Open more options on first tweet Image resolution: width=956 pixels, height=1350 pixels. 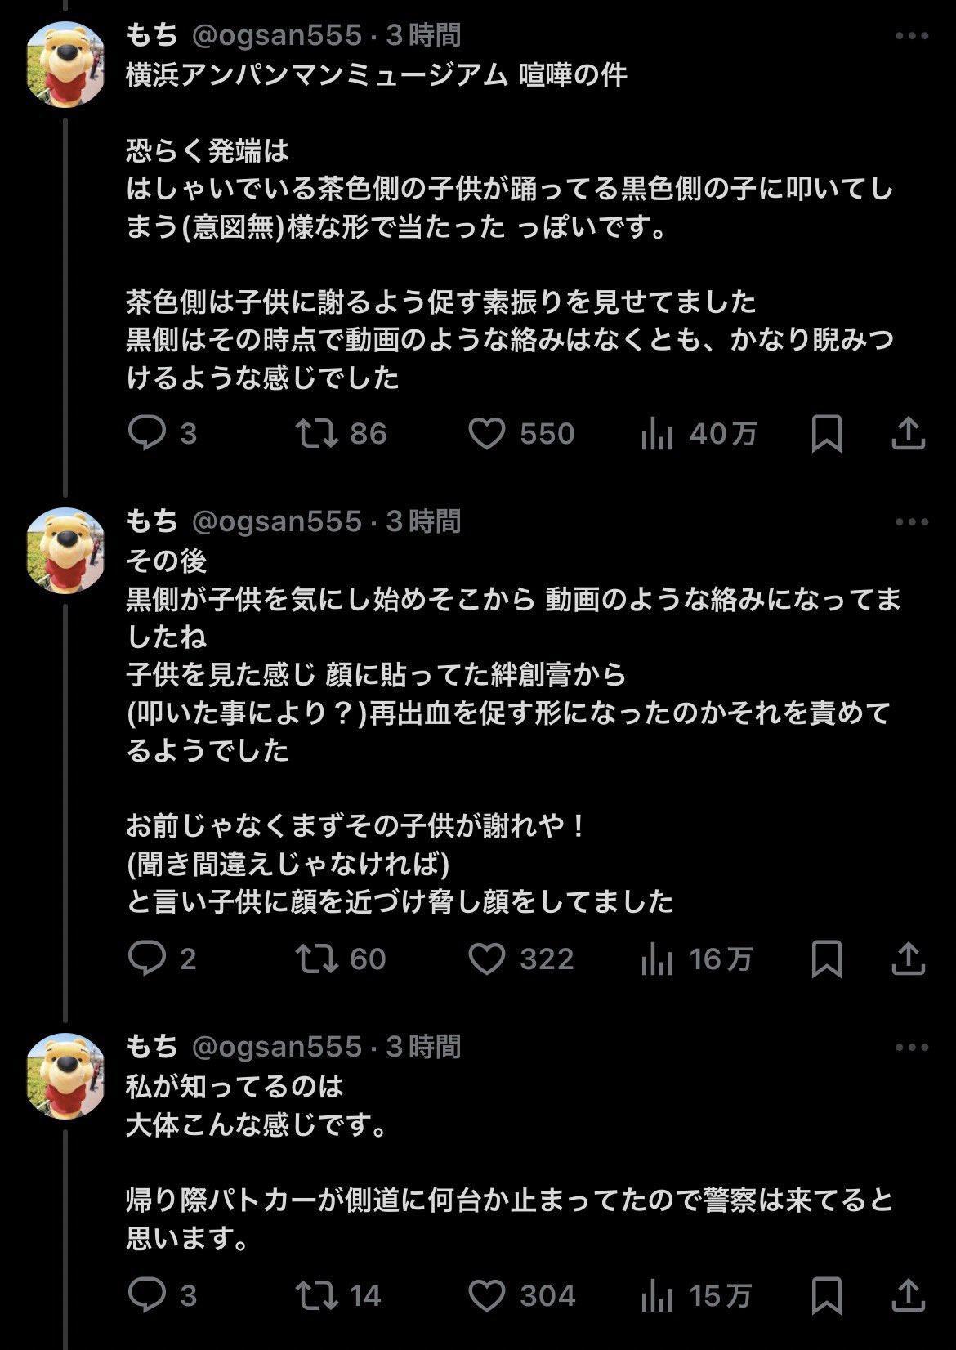tap(911, 36)
